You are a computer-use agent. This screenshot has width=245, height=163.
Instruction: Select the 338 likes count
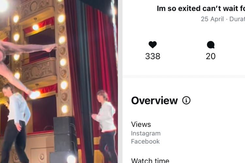pyautogui.click(x=153, y=56)
